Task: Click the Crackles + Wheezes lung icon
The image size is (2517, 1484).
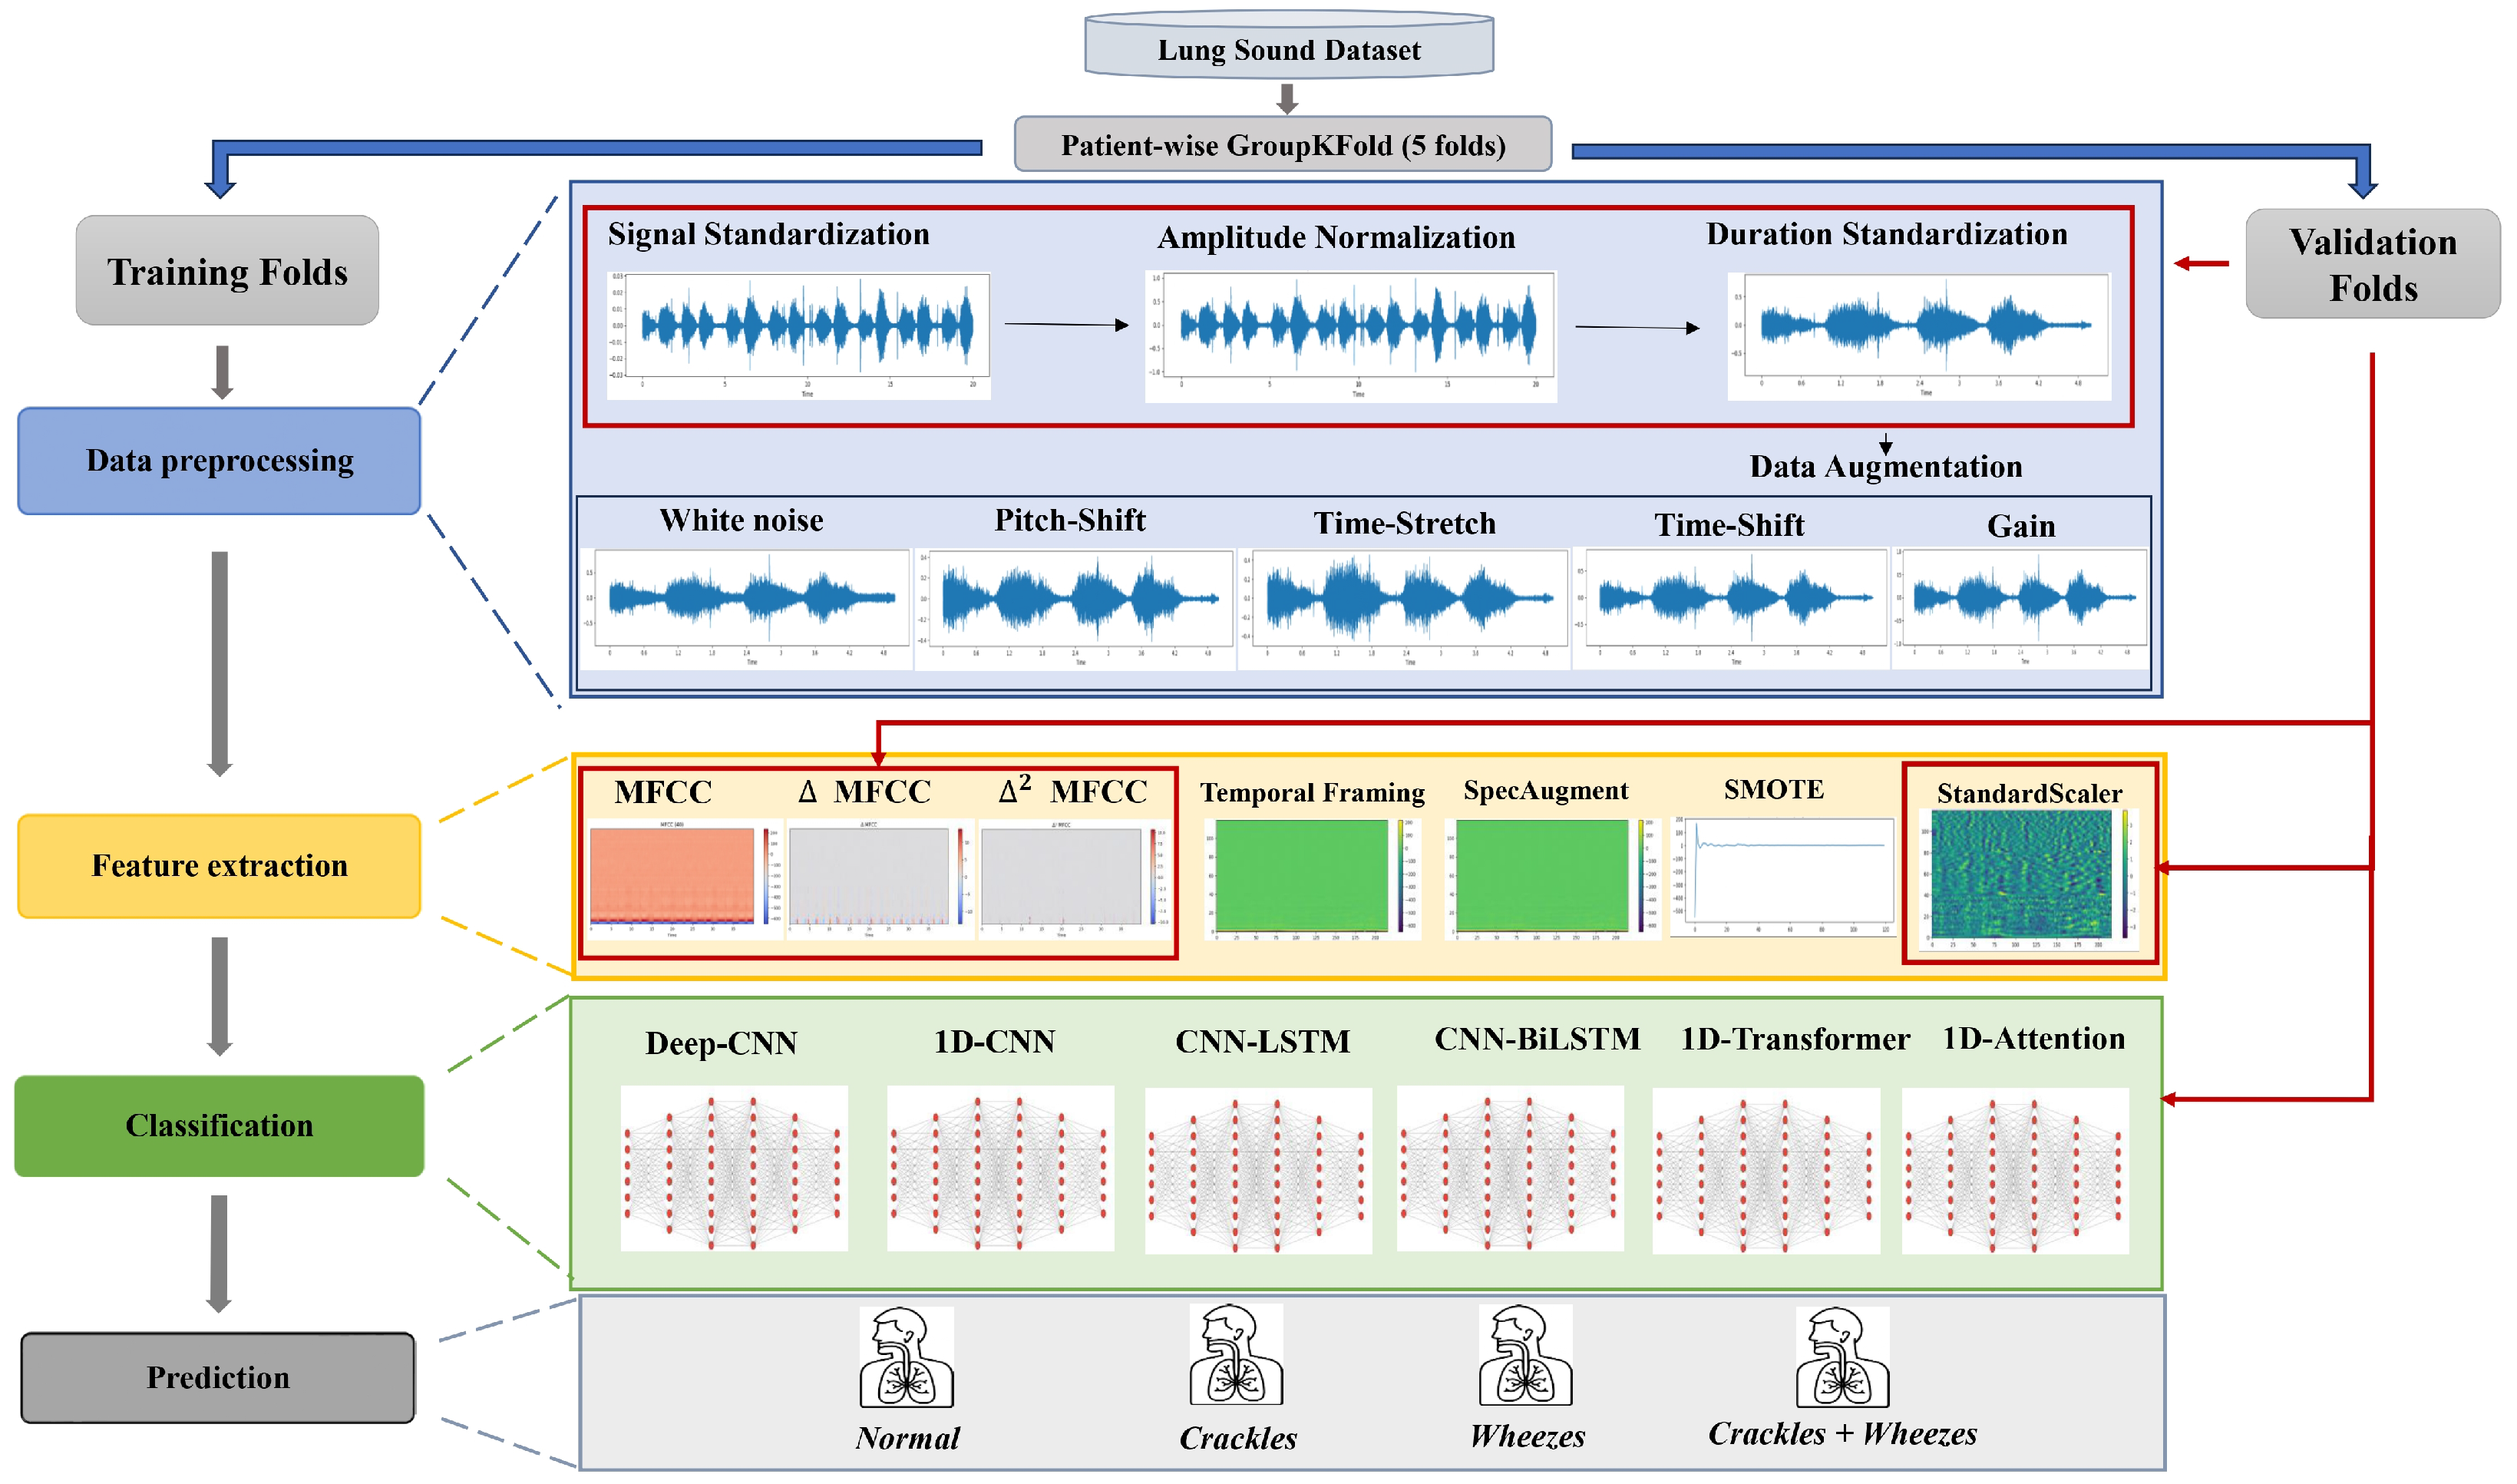Action: (1842, 1358)
